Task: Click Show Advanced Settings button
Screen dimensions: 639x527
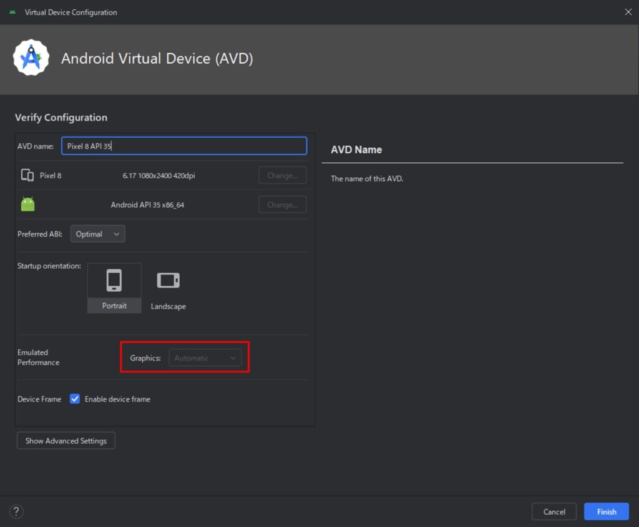Action: [x=66, y=441]
